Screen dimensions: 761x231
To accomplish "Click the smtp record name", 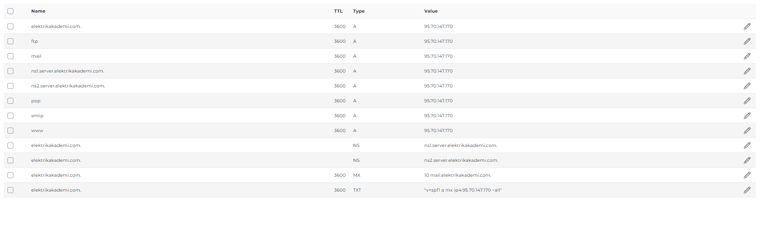I will coord(37,116).
